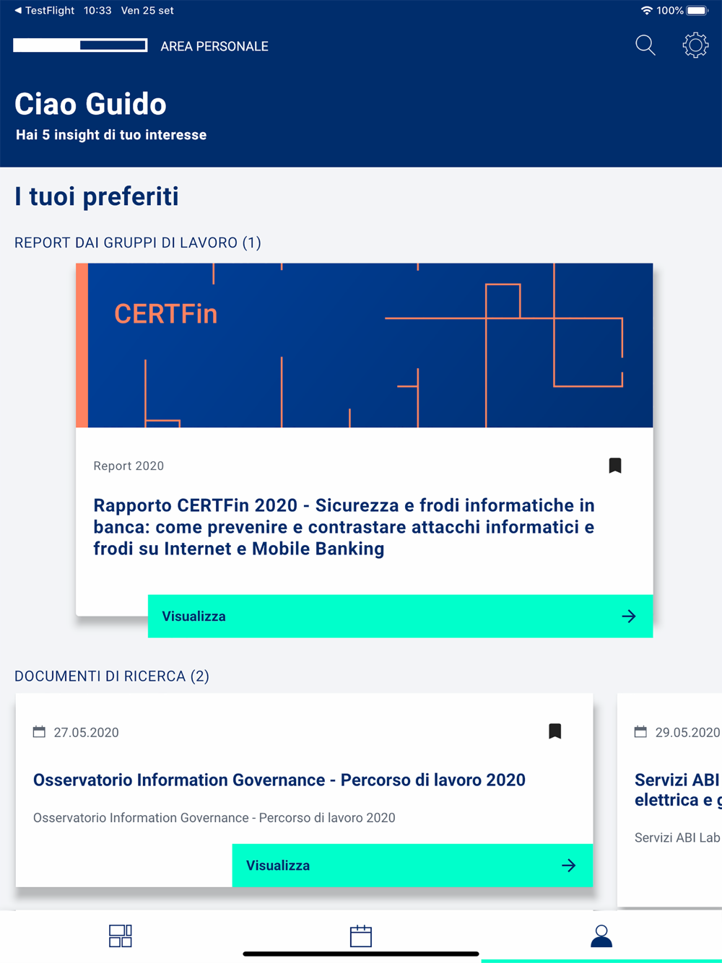This screenshot has height=963, width=722.
Task: Open calendar events tab in bottom bar
Action: click(x=361, y=936)
